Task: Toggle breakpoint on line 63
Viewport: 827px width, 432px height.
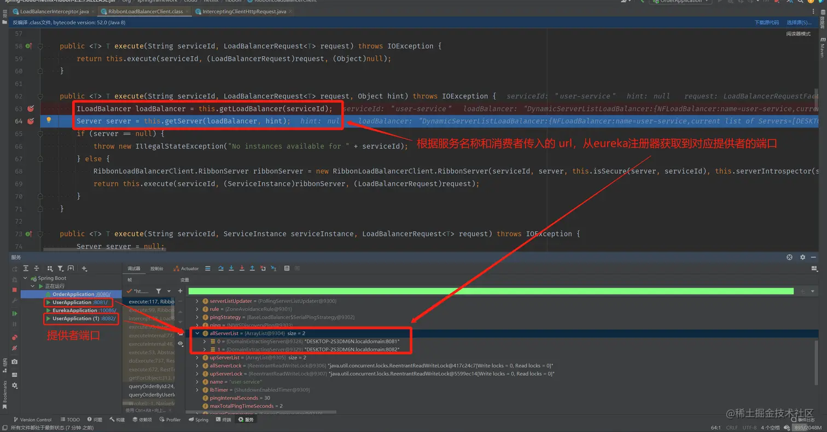Action: (31, 109)
